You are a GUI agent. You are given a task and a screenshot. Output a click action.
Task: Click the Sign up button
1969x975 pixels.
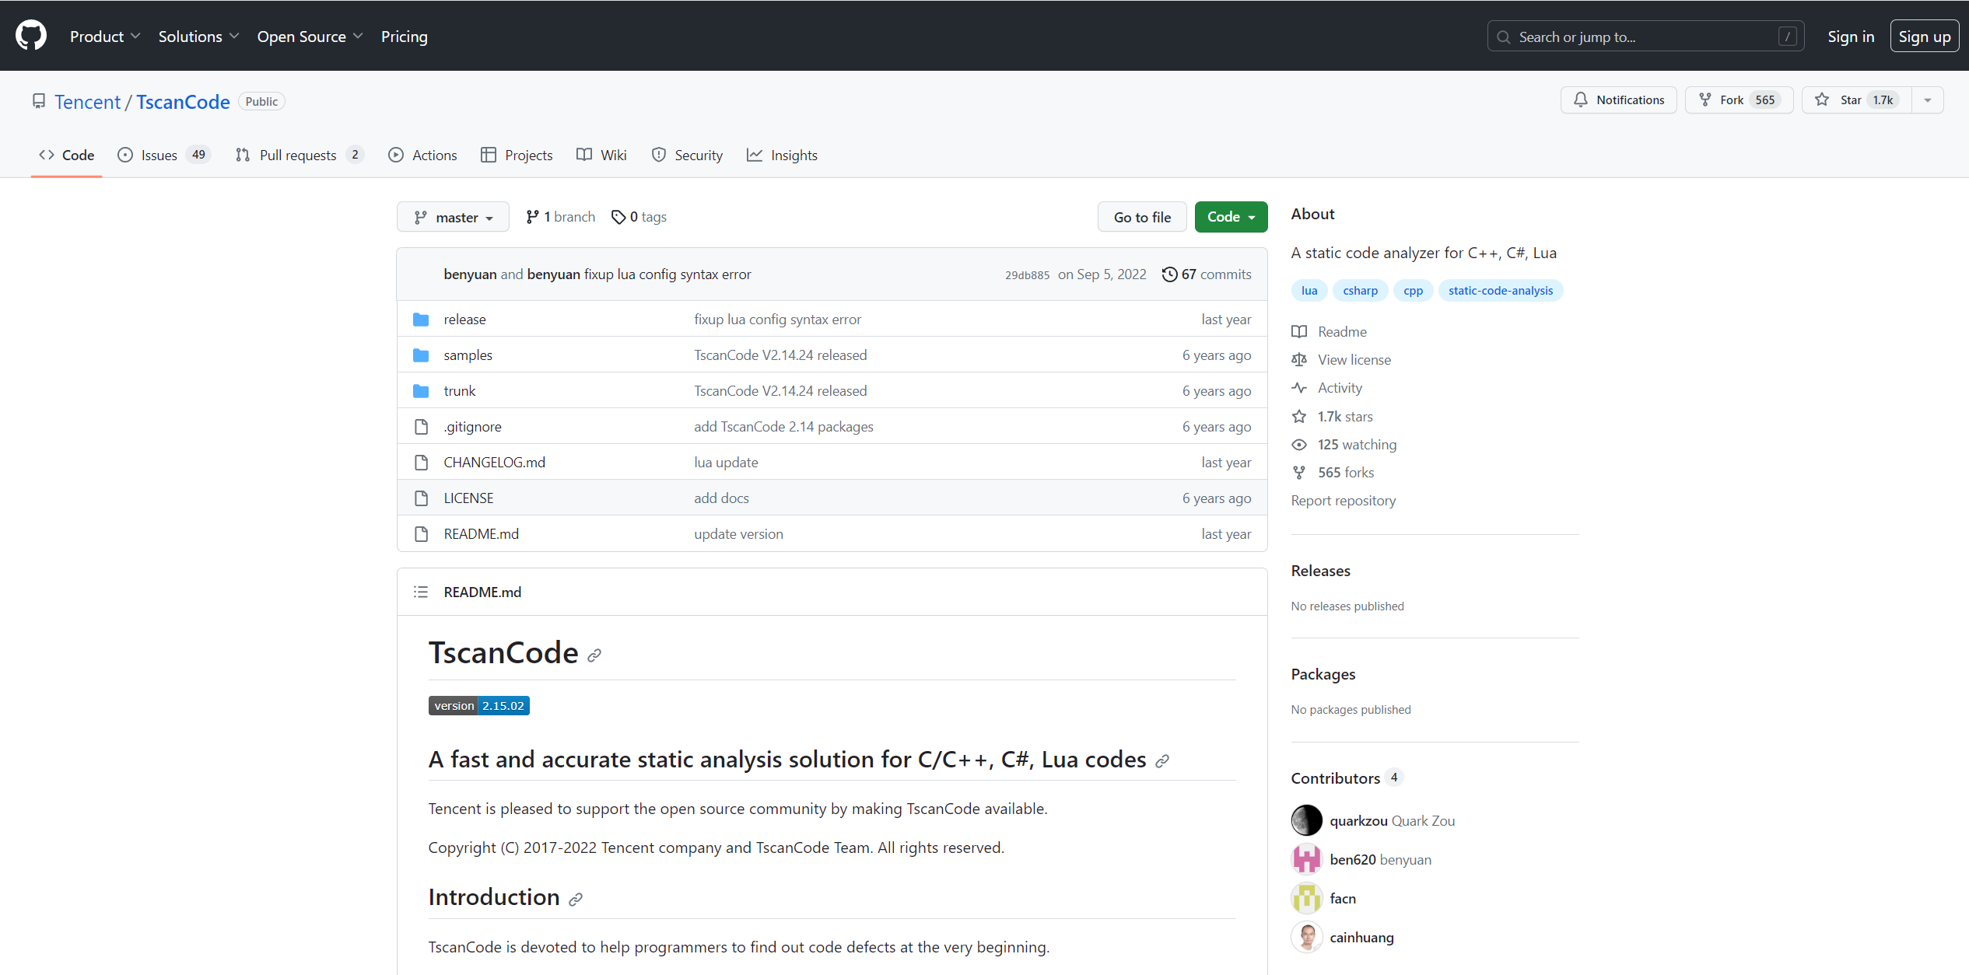(1924, 37)
